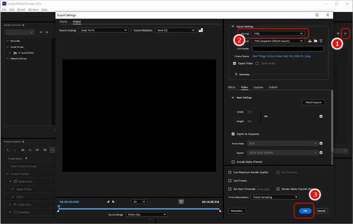The width and height of the screenshot is (353, 224).
Task: Confirm export settings with OK
Action: [305, 211]
